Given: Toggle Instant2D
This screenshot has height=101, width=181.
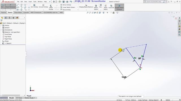Looking at the screenshot, I should pos(111,6).
